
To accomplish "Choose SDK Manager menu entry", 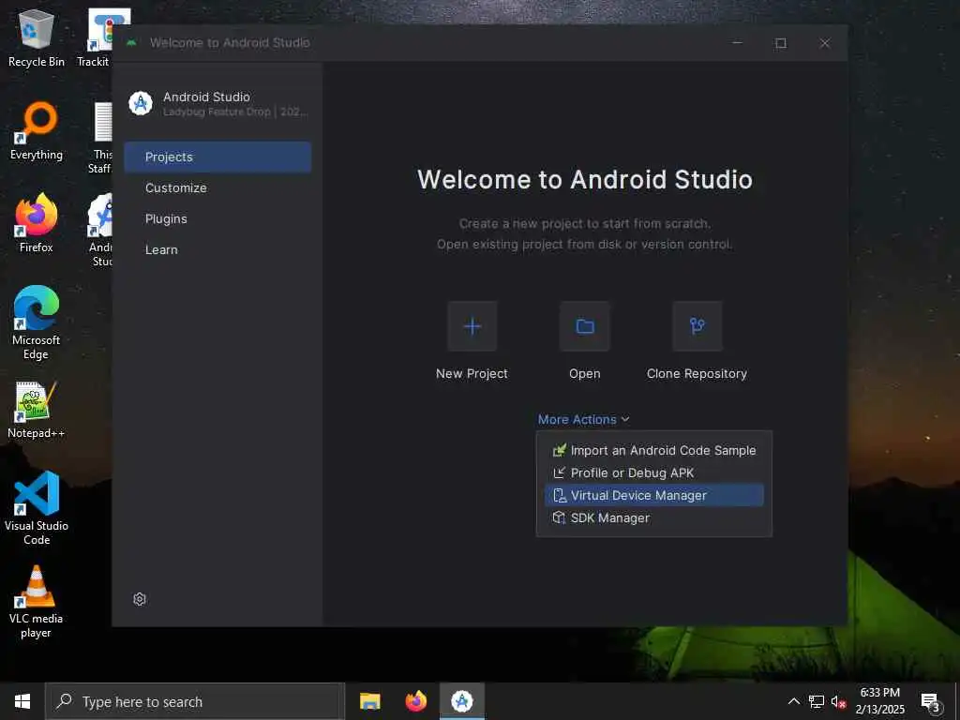I will click(x=653, y=517).
